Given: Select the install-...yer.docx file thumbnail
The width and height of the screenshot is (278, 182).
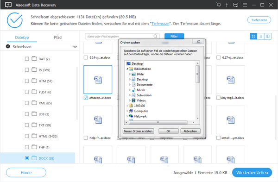Looking at the screenshot, I should [230, 120].
